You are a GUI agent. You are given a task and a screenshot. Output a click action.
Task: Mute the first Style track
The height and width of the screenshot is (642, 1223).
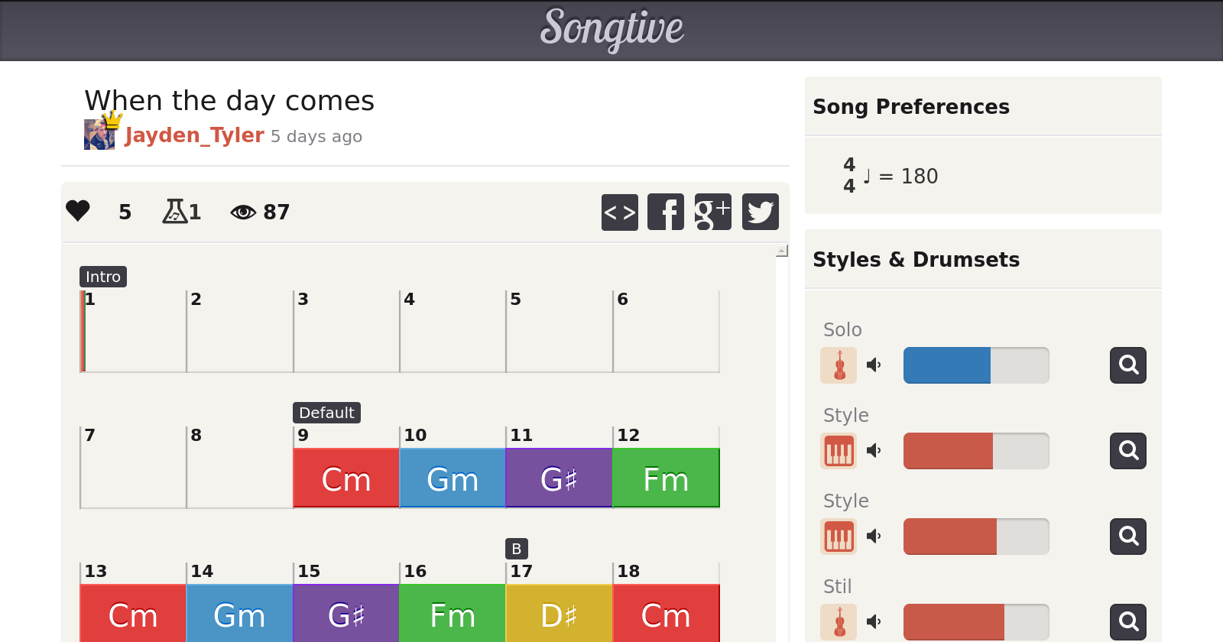tap(874, 451)
